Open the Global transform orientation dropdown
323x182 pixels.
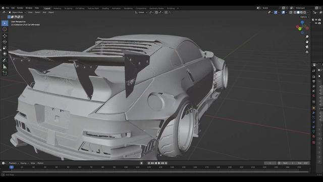[141, 12]
